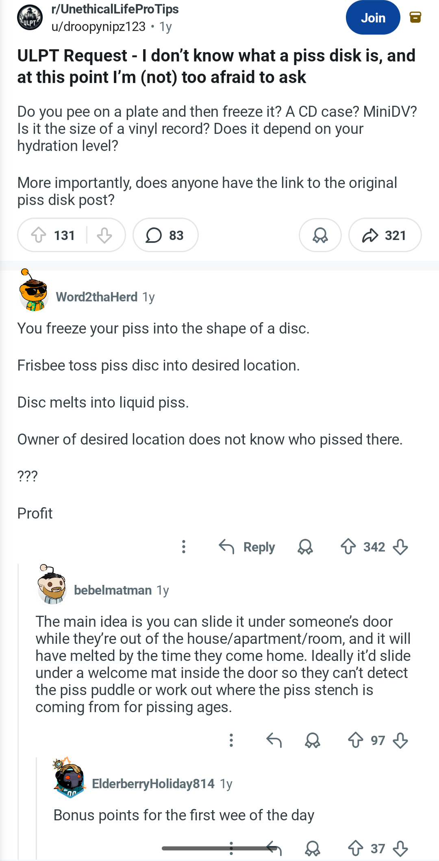The image size is (439, 861).
Task: Reply to bebelmatman's comment
Action: point(274,740)
